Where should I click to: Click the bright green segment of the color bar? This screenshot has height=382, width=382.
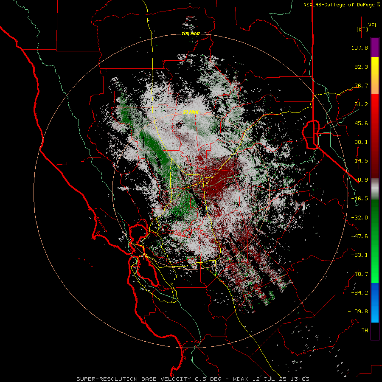(375, 241)
